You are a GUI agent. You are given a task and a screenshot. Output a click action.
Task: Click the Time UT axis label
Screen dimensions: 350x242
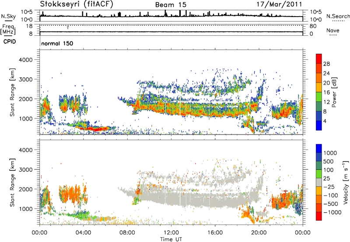pos(171,239)
